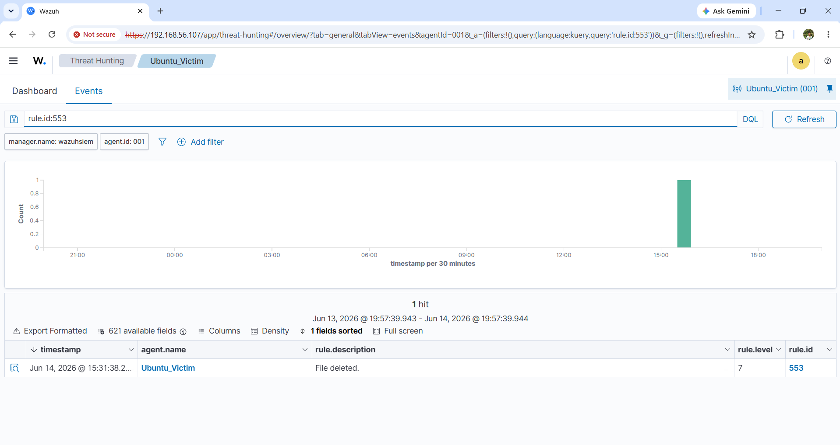Click the 'File deleted.' description cell
Screen dimensions: 840x445
tap(523, 368)
